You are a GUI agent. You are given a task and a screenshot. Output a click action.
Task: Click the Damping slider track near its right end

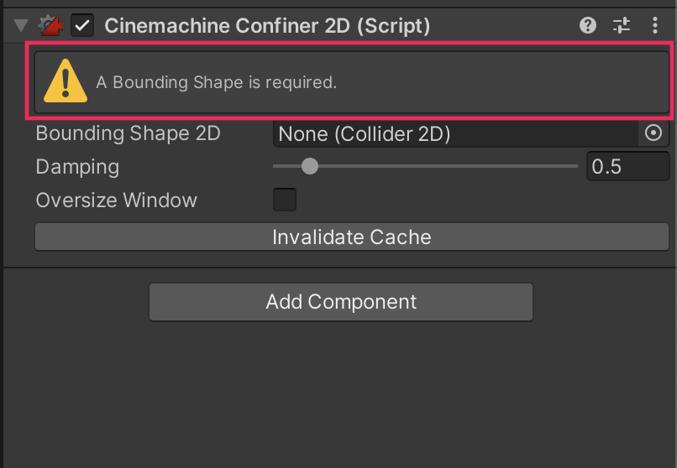[563, 166]
